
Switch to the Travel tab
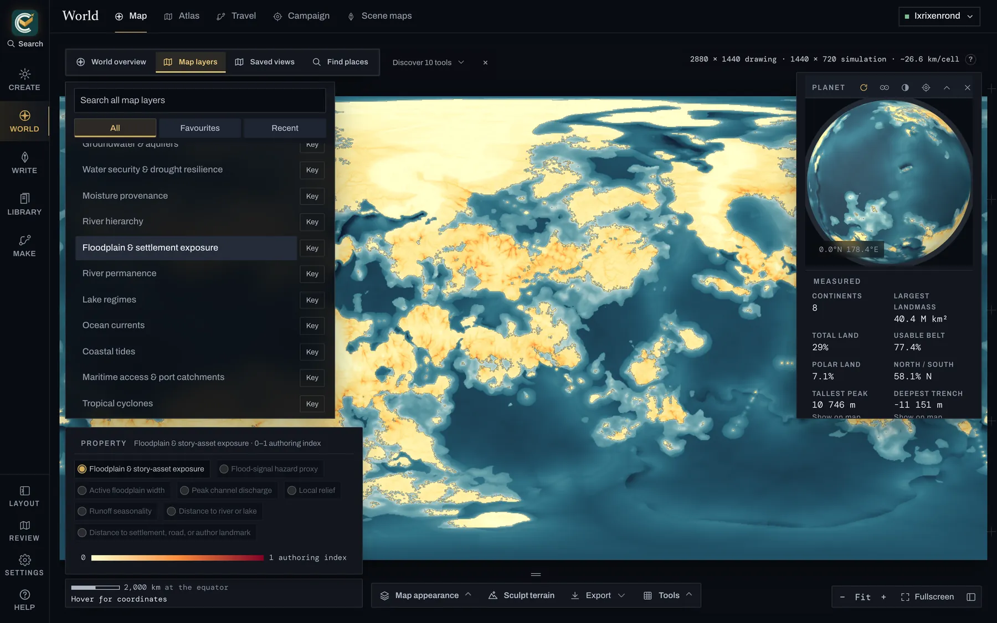coord(237,16)
